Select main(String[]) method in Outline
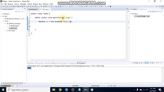Screen dimensions: 164x92 142,16
